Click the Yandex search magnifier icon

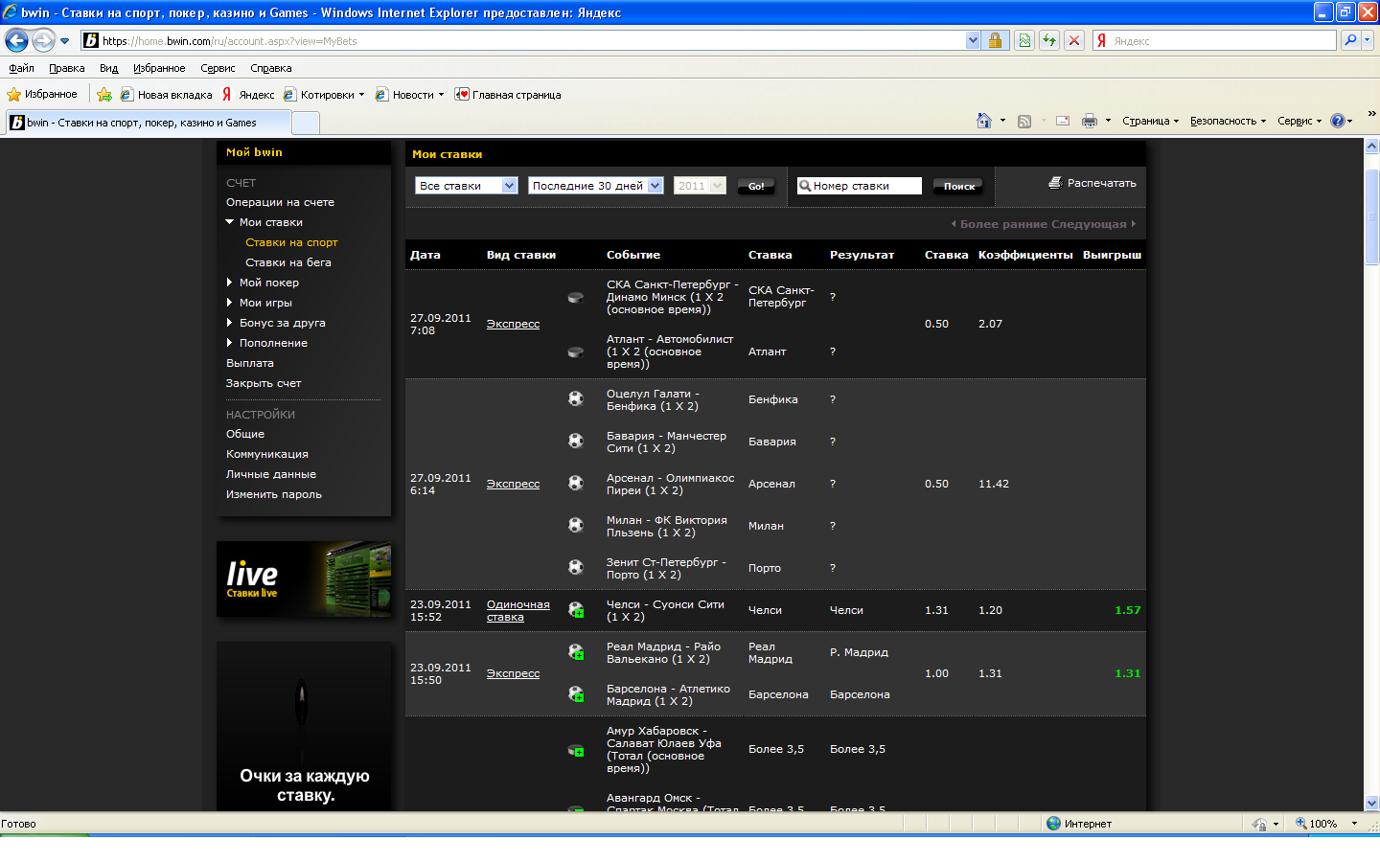click(x=1350, y=40)
